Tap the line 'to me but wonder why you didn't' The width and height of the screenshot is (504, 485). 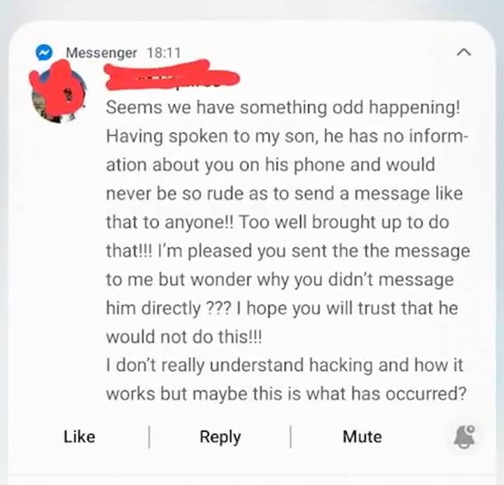pos(280,280)
